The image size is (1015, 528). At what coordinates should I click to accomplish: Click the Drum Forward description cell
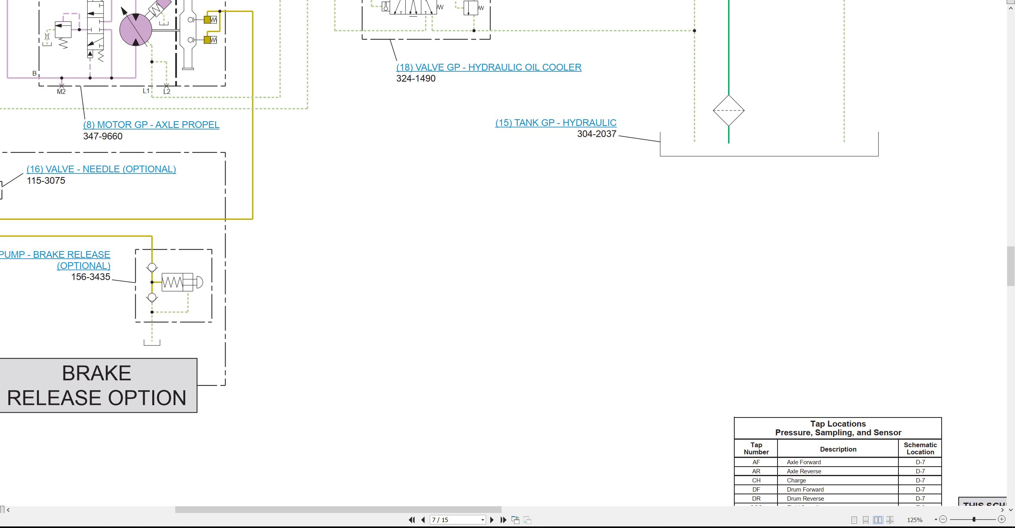(838, 490)
